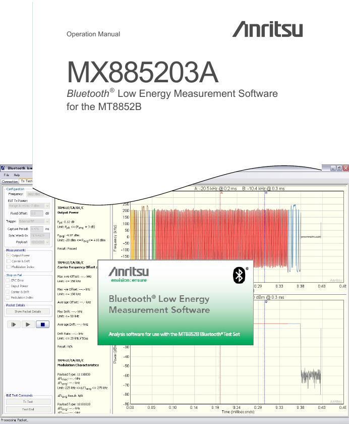Click the Tx Test button

pos(28,402)
